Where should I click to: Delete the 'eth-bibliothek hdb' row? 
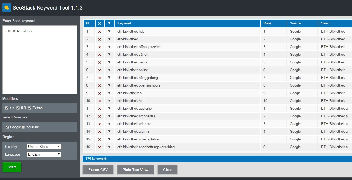(x=100, y=32)
